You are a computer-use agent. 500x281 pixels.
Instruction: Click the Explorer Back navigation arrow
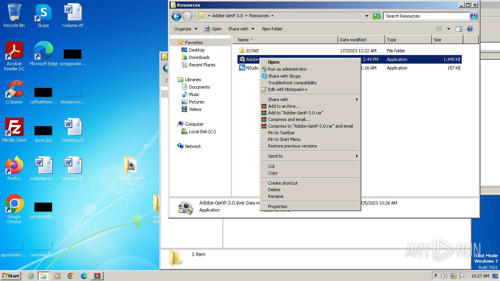pyautogui.click(x=176, y=16)
